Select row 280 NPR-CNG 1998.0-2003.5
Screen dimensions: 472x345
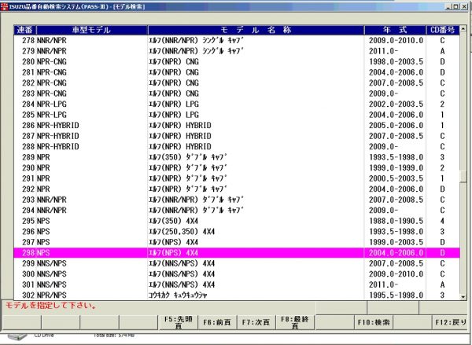(x=237, y=61)
